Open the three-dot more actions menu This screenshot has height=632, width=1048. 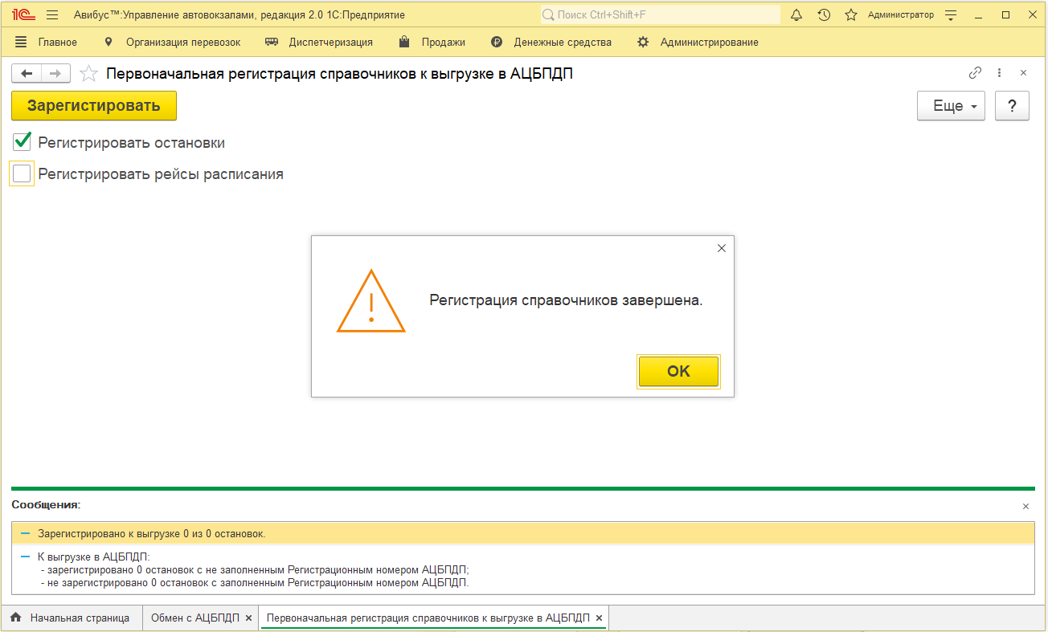(999, 72)
